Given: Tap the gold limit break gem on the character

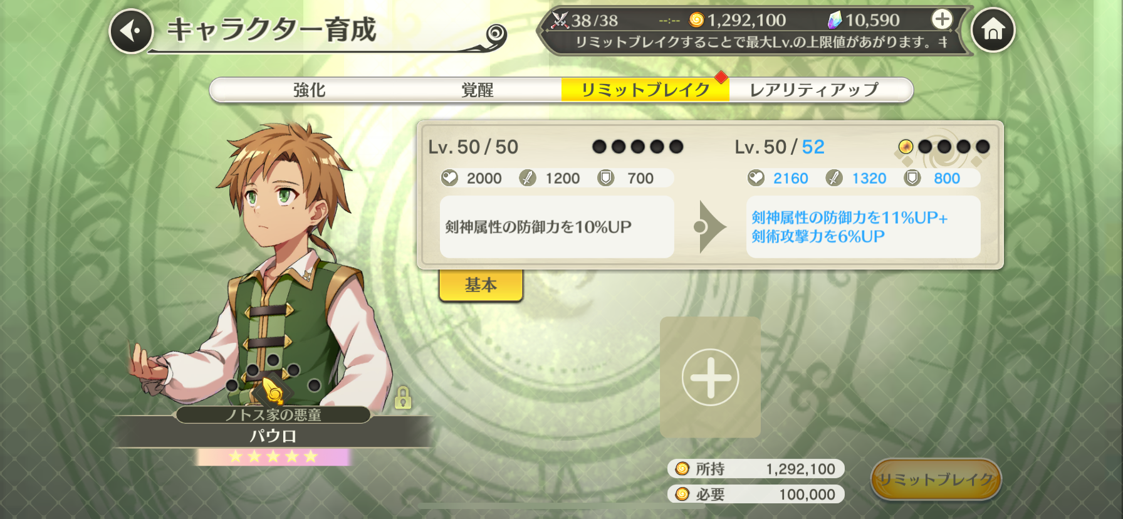Looking at the screenshot, I should tap(273, 391).
